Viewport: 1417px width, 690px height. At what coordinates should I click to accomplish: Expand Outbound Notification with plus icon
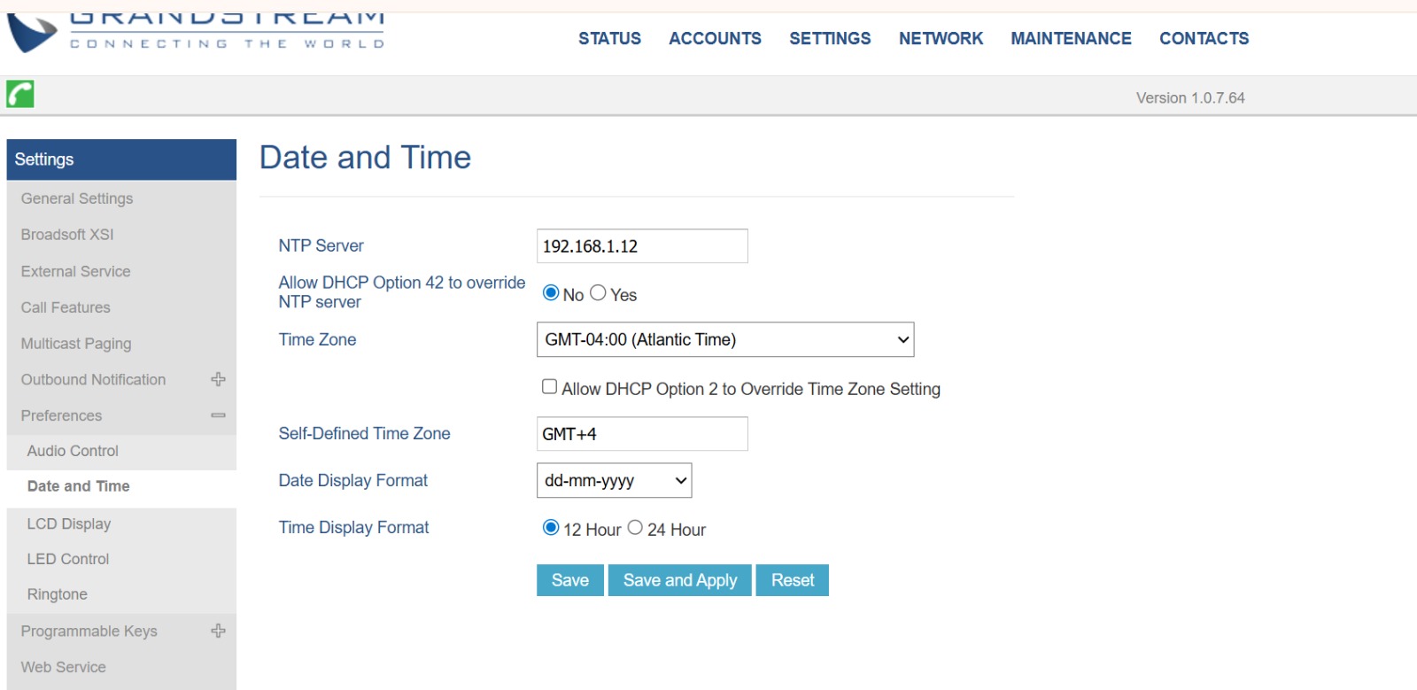click(x=218, y=379)
